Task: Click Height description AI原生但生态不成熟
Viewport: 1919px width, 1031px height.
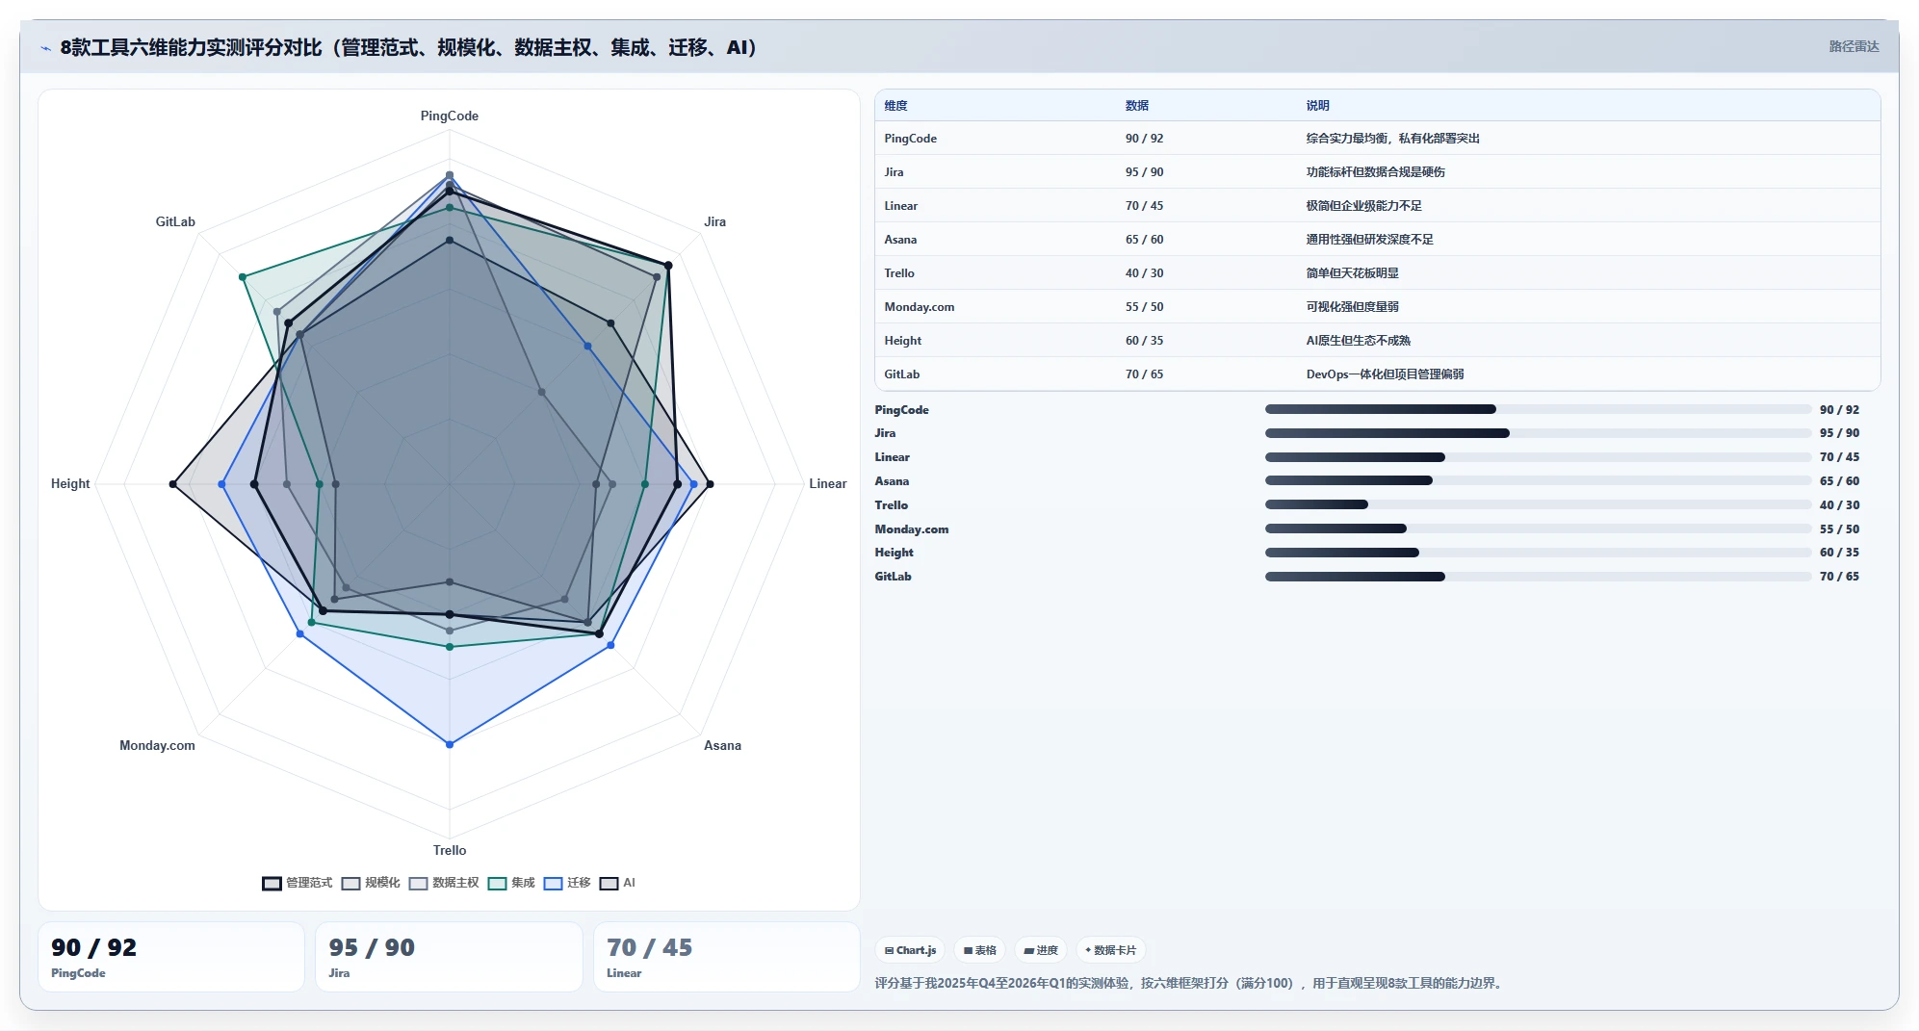Action: click(1358, 341)
